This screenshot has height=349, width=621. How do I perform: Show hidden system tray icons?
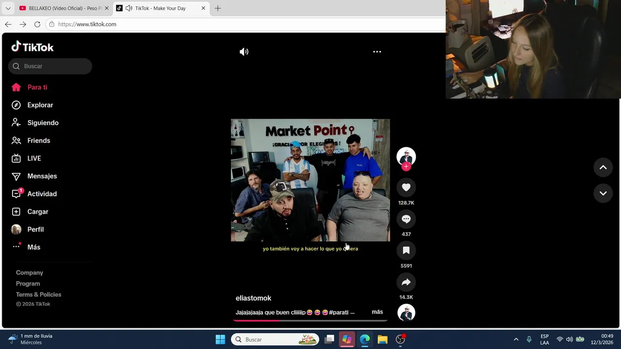(x=516, y=339)
